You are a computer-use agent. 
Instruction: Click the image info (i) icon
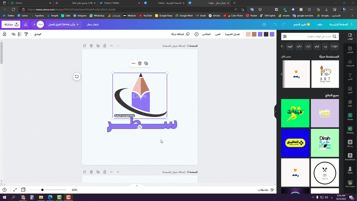point(196,34)
